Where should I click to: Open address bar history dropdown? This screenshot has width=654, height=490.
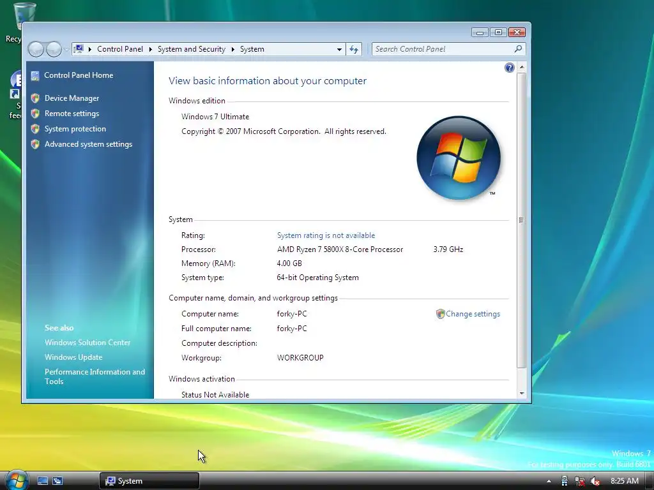pyautogui.click(x=340, y=49)
